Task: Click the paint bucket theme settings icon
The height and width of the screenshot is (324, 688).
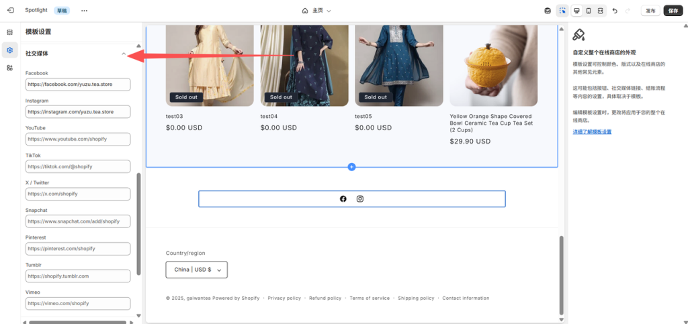Action: coord(579,35)
